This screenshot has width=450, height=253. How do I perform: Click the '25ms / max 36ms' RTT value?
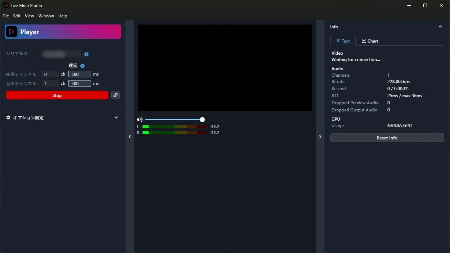[x=405, y=96]
